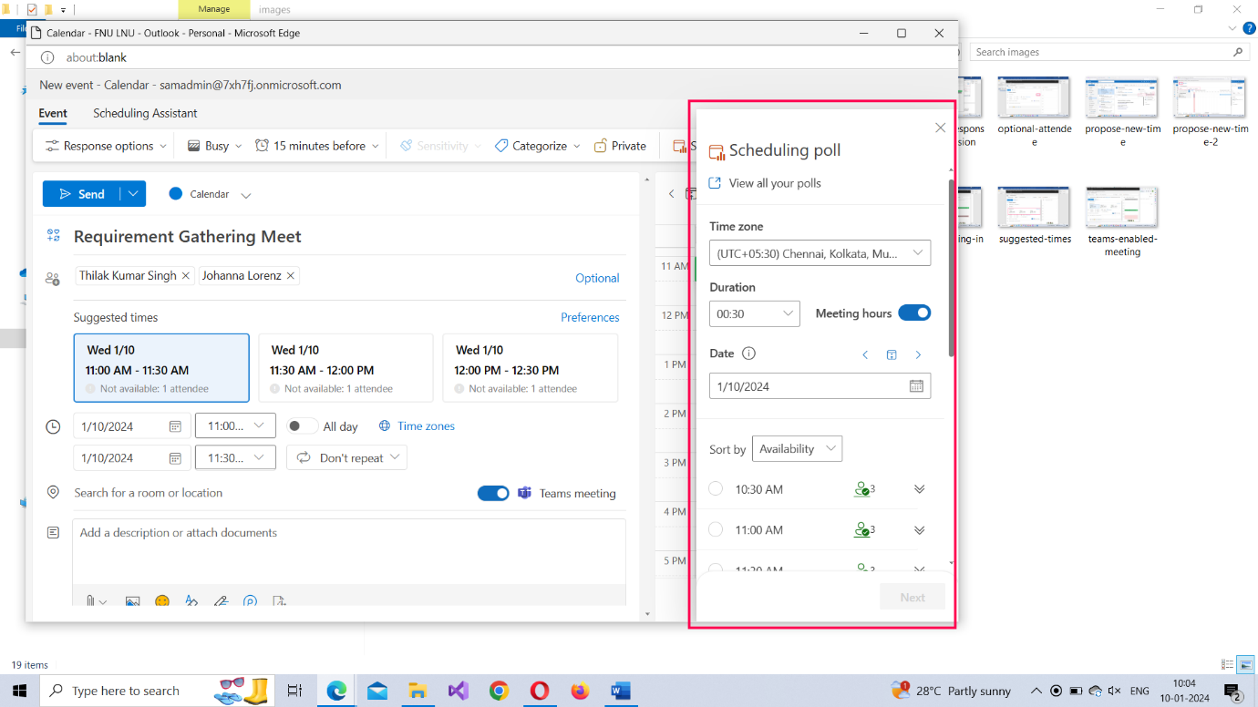1258x707 pixels.
Task: Open 15 minutes before reminder menu
Action: click(x=317, y=146)
